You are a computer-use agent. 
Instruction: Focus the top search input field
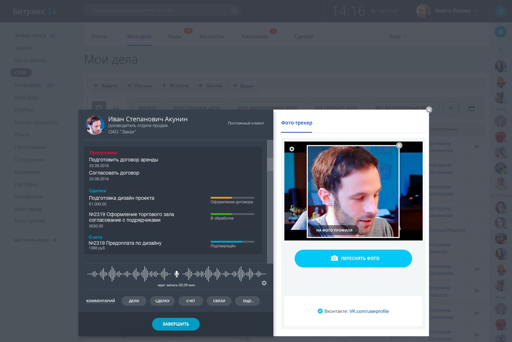click(162, 11)
